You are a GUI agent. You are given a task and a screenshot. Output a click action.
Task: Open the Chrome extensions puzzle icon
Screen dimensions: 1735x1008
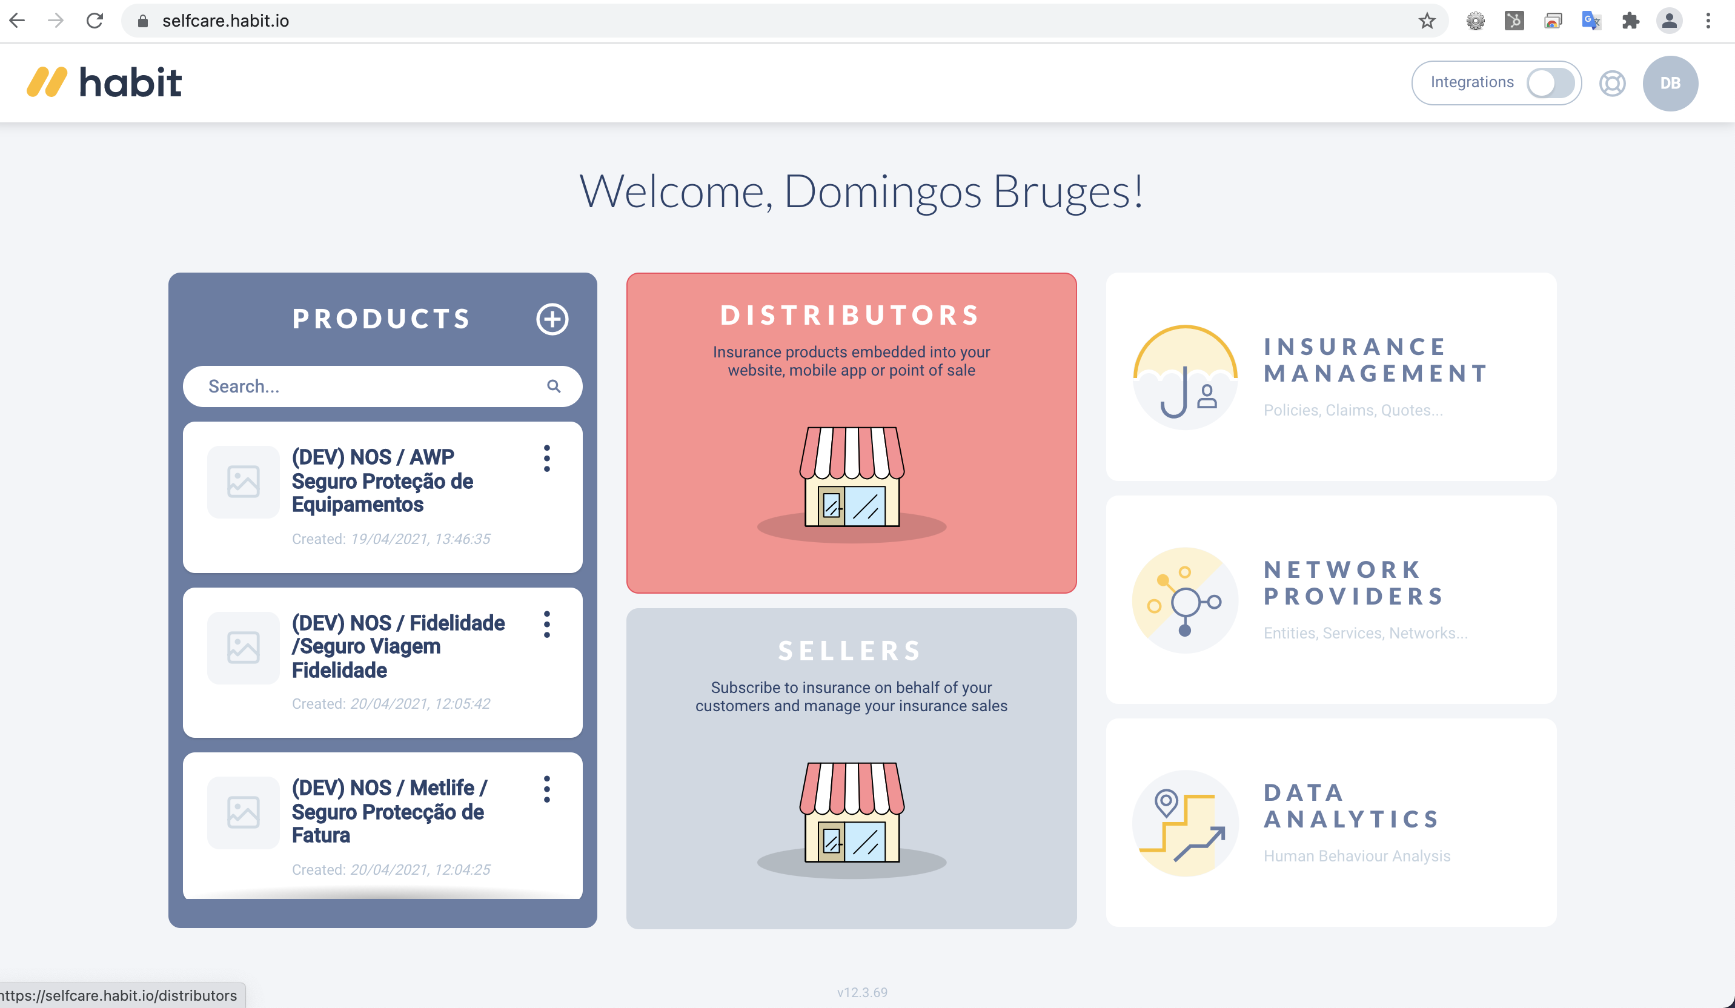pos(1630,21)
